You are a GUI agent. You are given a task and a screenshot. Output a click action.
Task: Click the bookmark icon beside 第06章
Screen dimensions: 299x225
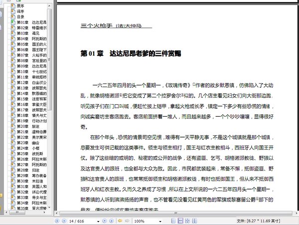(13, 49)
